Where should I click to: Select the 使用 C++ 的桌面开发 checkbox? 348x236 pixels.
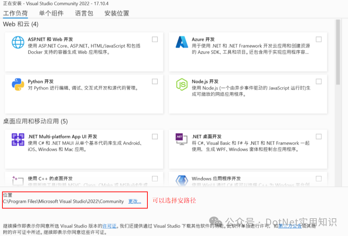click(155, 179)
